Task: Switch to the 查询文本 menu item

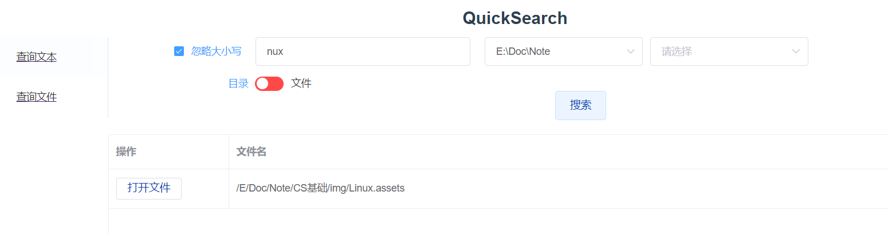Action: click(x=36, y=57)
